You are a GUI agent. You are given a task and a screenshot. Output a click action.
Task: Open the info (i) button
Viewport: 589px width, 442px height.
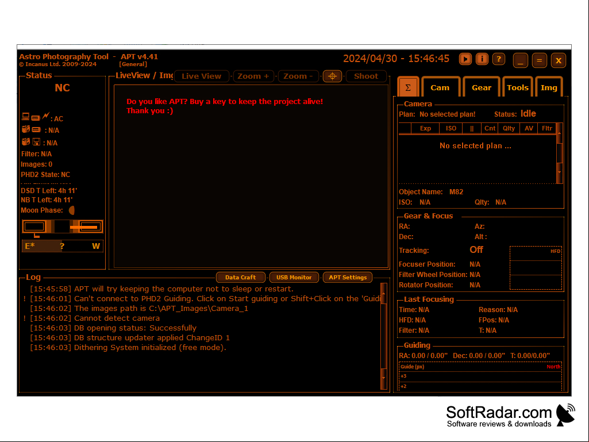point(482,59)
